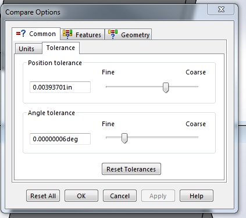Click the Reset Tolerances button
Screen dimensions: 246x218
(131, 169)
